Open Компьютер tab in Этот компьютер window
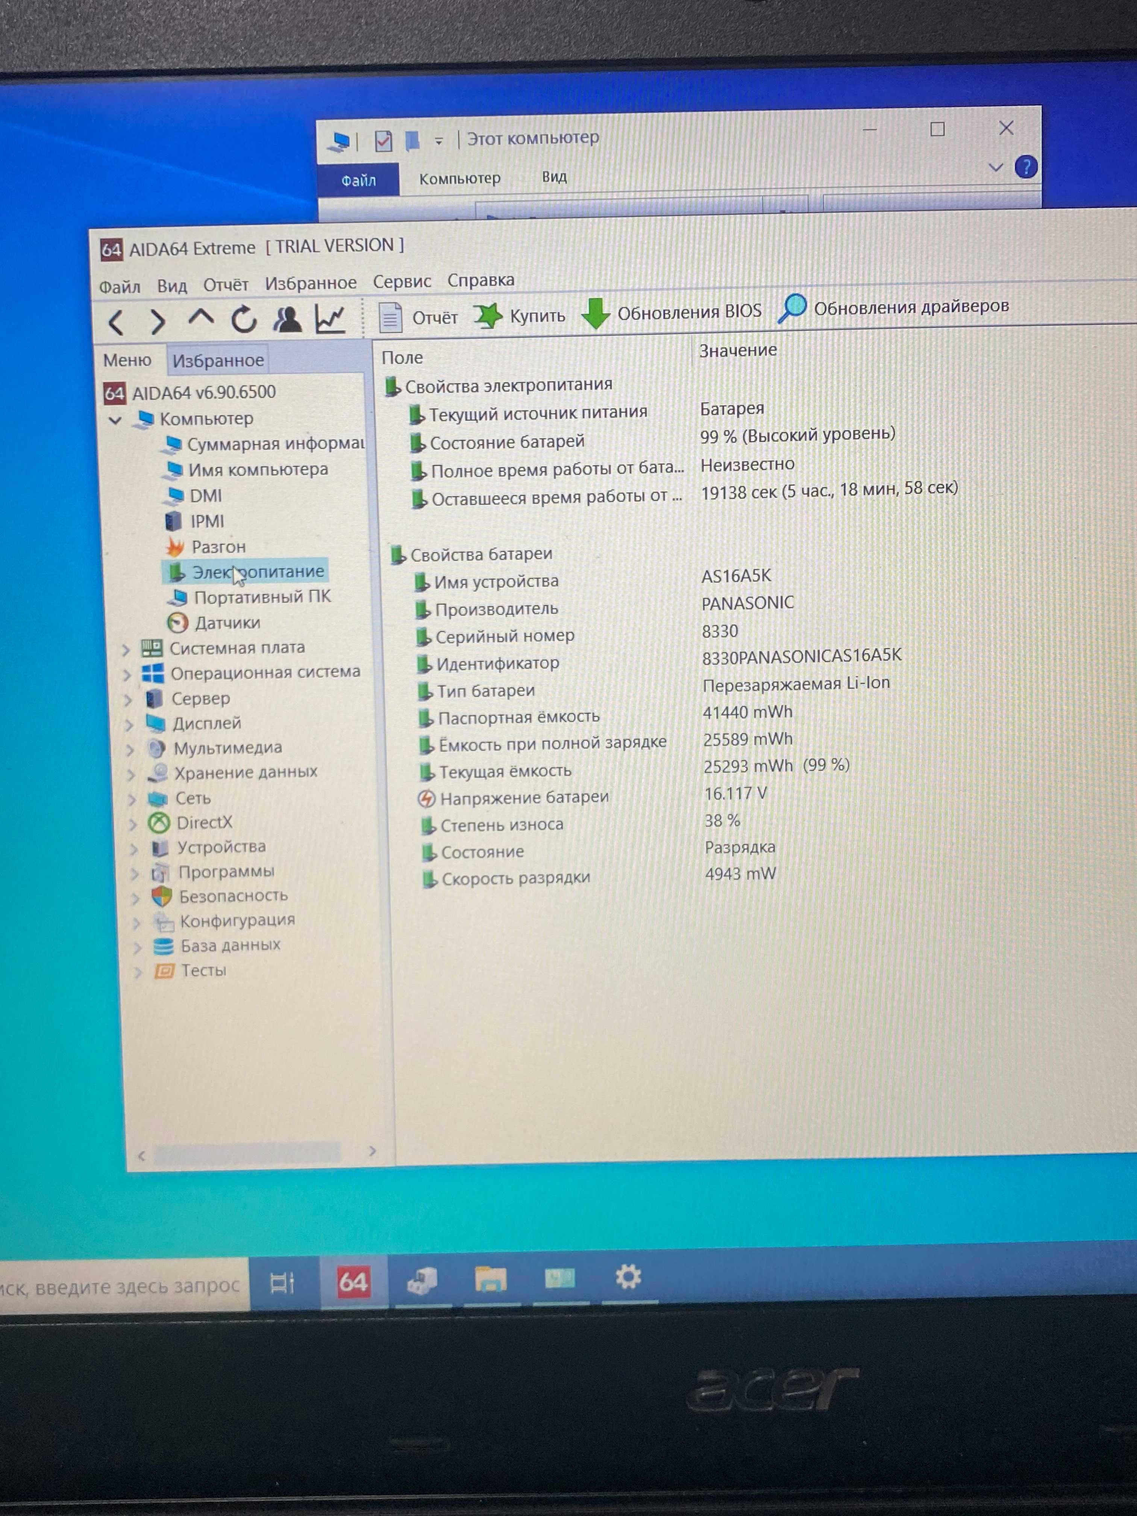The width and height of the screenshot is (1137, 1516). 460,178
